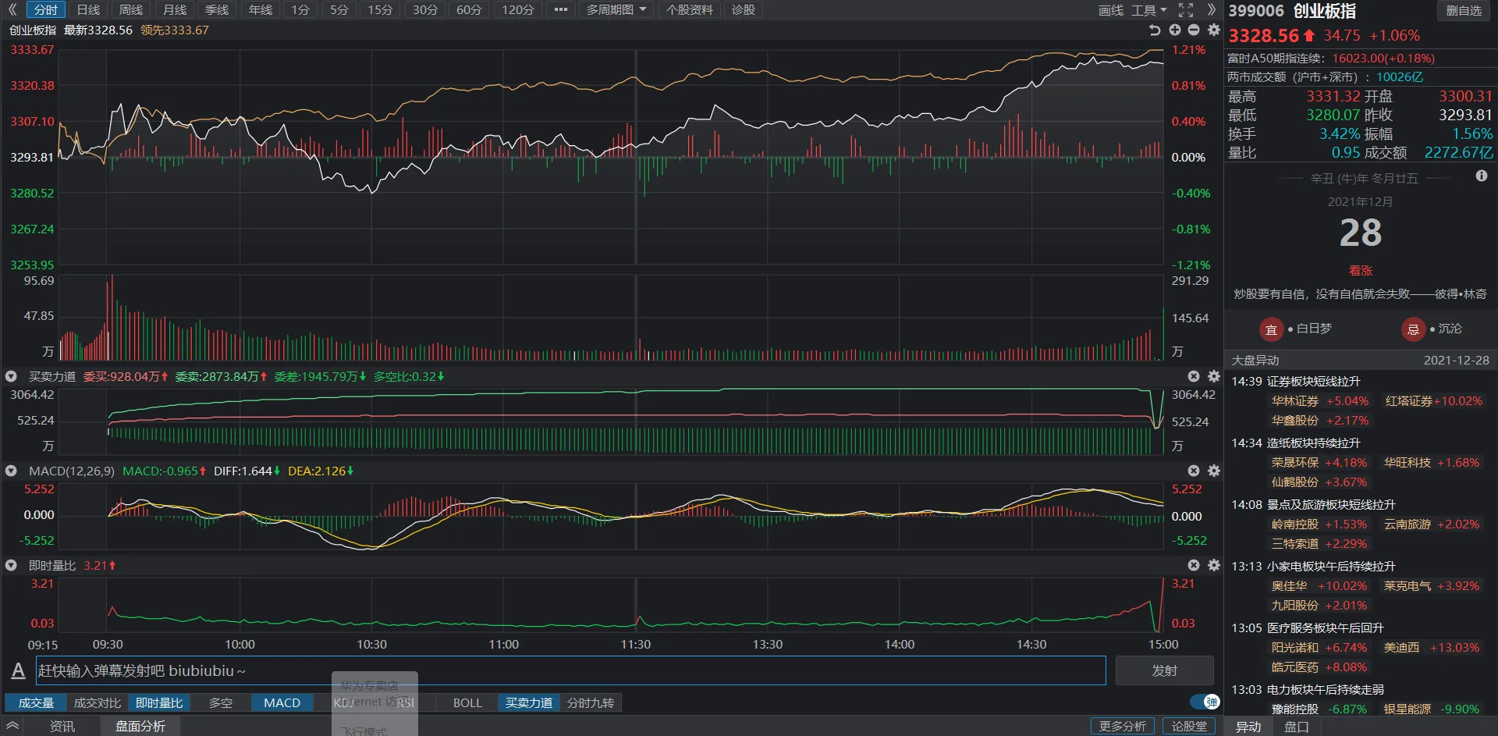Click the undo arrow icon above price chart
This screenshot has height=736, width=1498.
pyautogui.click(x=1155, y=30)
